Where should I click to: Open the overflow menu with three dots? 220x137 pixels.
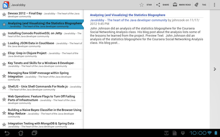214,5
